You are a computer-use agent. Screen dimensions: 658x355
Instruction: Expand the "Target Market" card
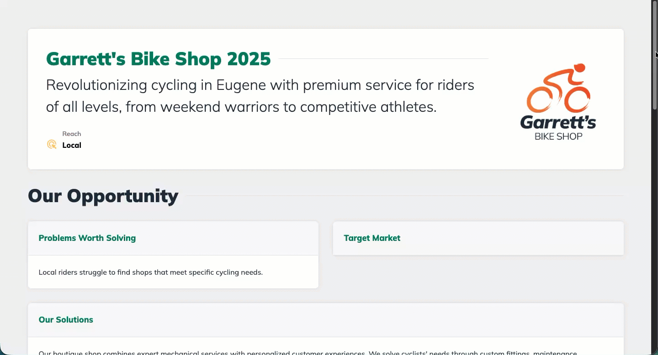[x=372, y=238]
